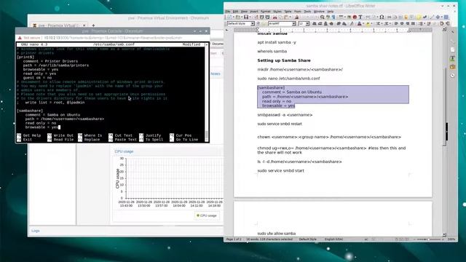Click the Clone Formatting paintbrush icon

[296, 17]
